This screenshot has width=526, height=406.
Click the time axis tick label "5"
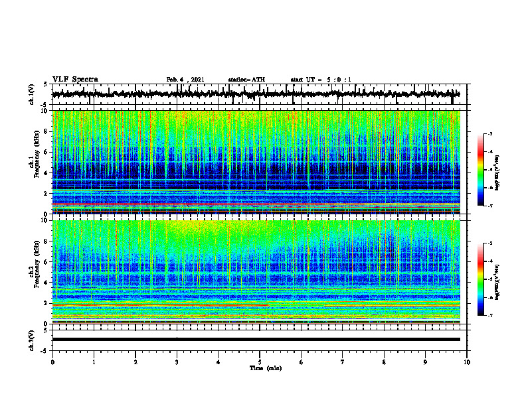pos(260,362)
